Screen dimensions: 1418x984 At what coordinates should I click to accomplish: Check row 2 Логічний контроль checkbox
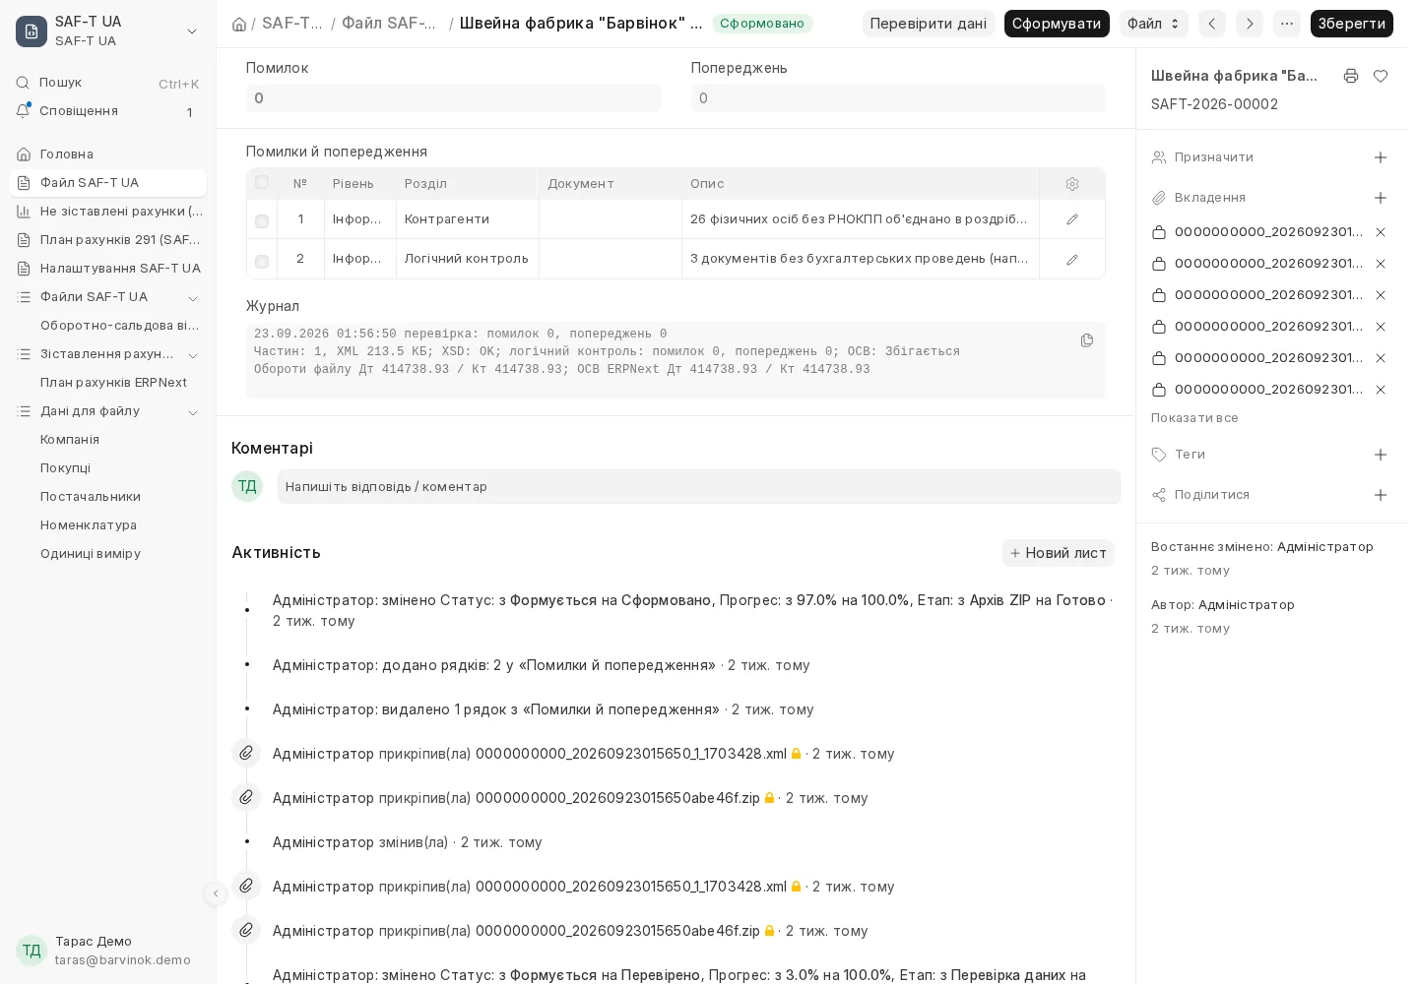point(262,262)
